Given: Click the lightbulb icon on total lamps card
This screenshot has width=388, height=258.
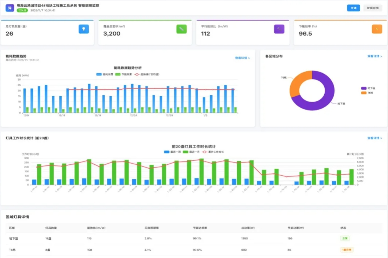Looking at the screenshot, I should tap(84, 29).
